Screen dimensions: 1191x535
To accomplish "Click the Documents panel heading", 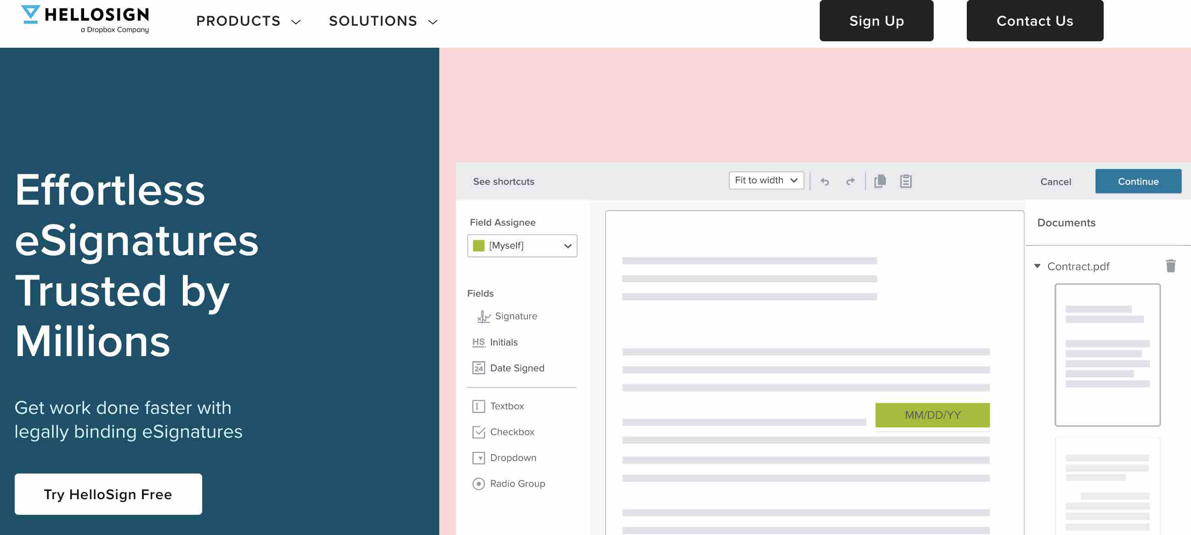I will pyautogui.click(x=1066, y=223).
